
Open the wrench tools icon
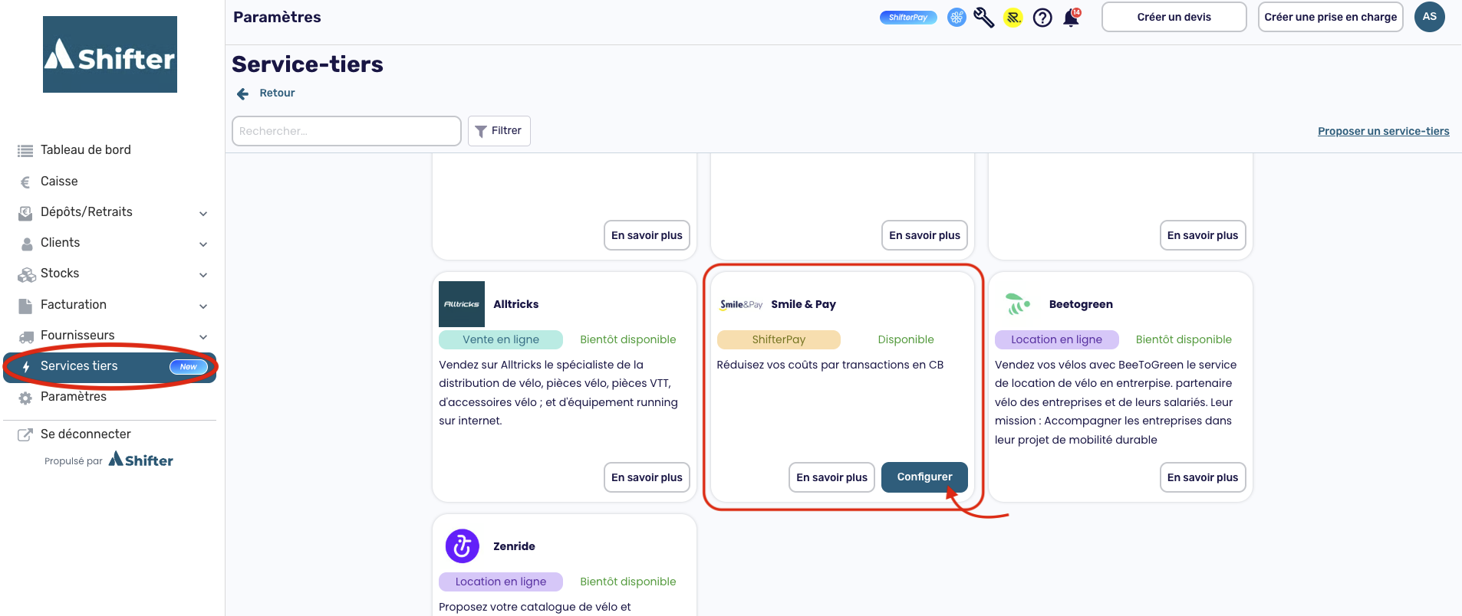984,17
